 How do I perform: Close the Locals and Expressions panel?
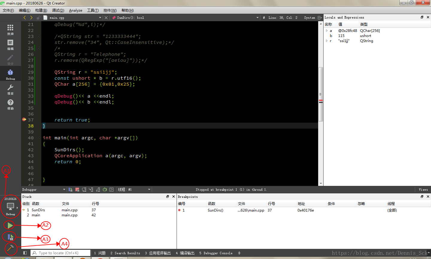pyautogui.click(x=428, y=17)
